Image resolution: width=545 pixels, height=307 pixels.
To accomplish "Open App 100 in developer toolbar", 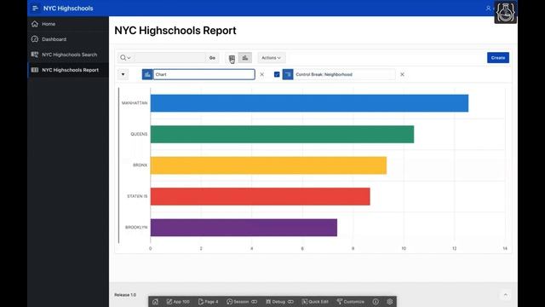I will click(x=178, y=302).
